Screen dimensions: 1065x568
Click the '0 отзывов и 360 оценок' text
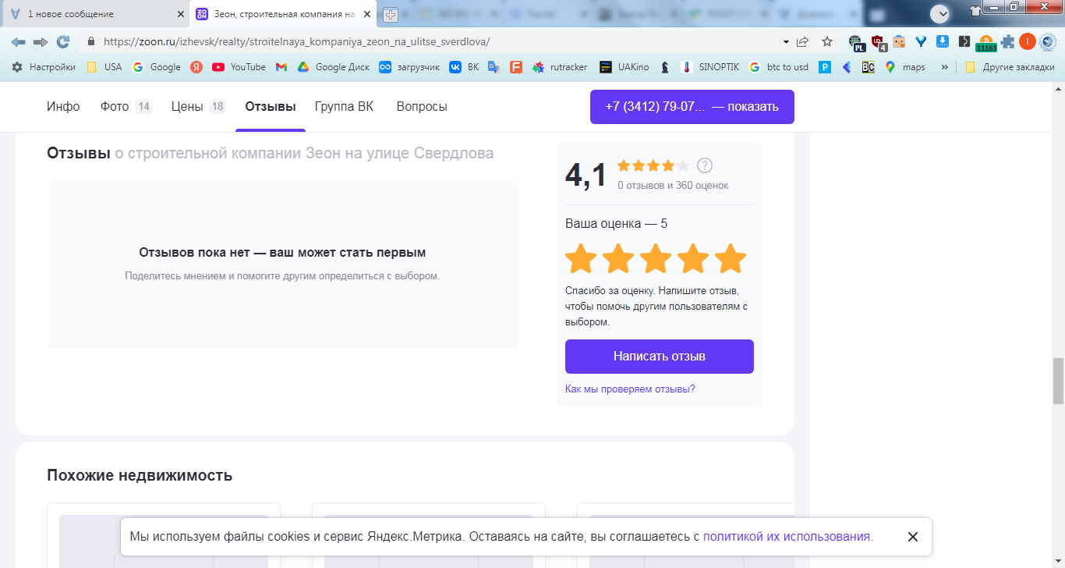[x=673, y=186]
